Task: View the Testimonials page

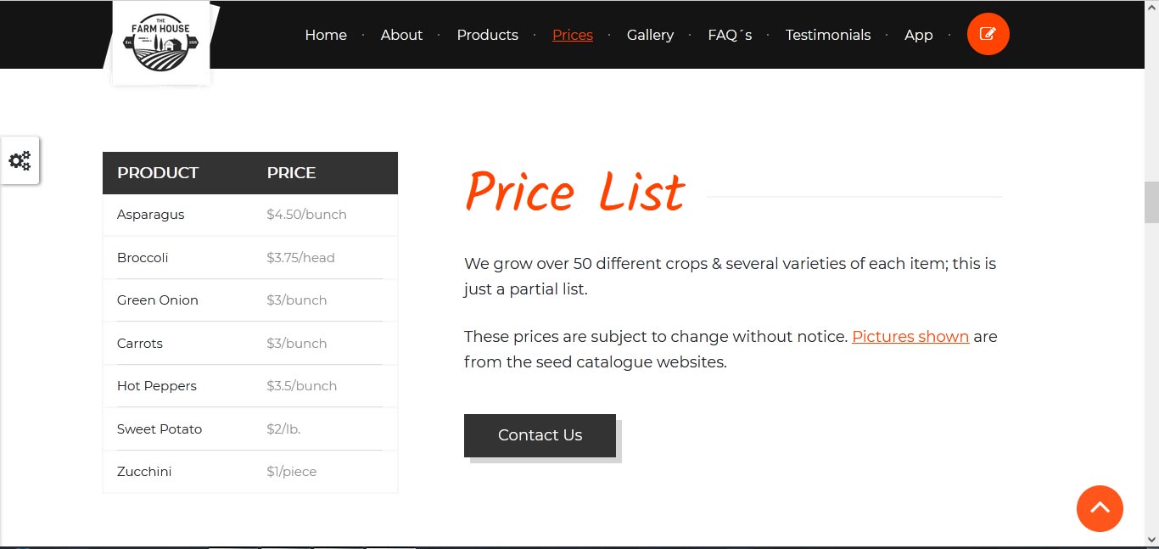Action: [x=828, y=35]
